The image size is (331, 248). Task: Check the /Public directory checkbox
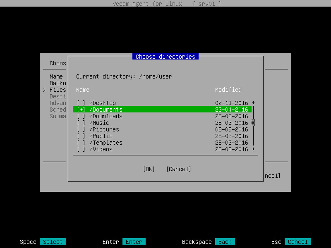tap(81, 136)
